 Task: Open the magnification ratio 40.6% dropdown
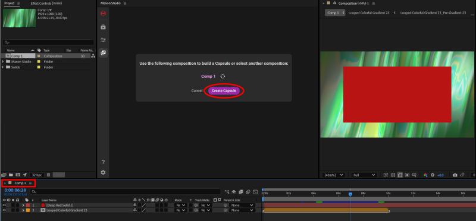pos(334,175)
